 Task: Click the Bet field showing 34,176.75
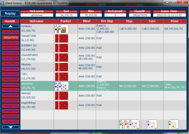[x=66, y=15]
